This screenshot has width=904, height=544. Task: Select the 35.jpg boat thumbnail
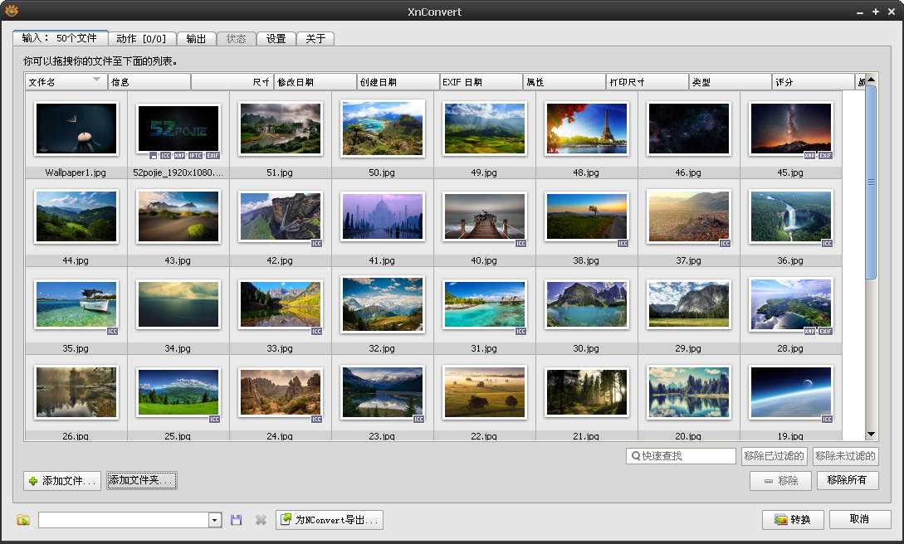point(76,304)
